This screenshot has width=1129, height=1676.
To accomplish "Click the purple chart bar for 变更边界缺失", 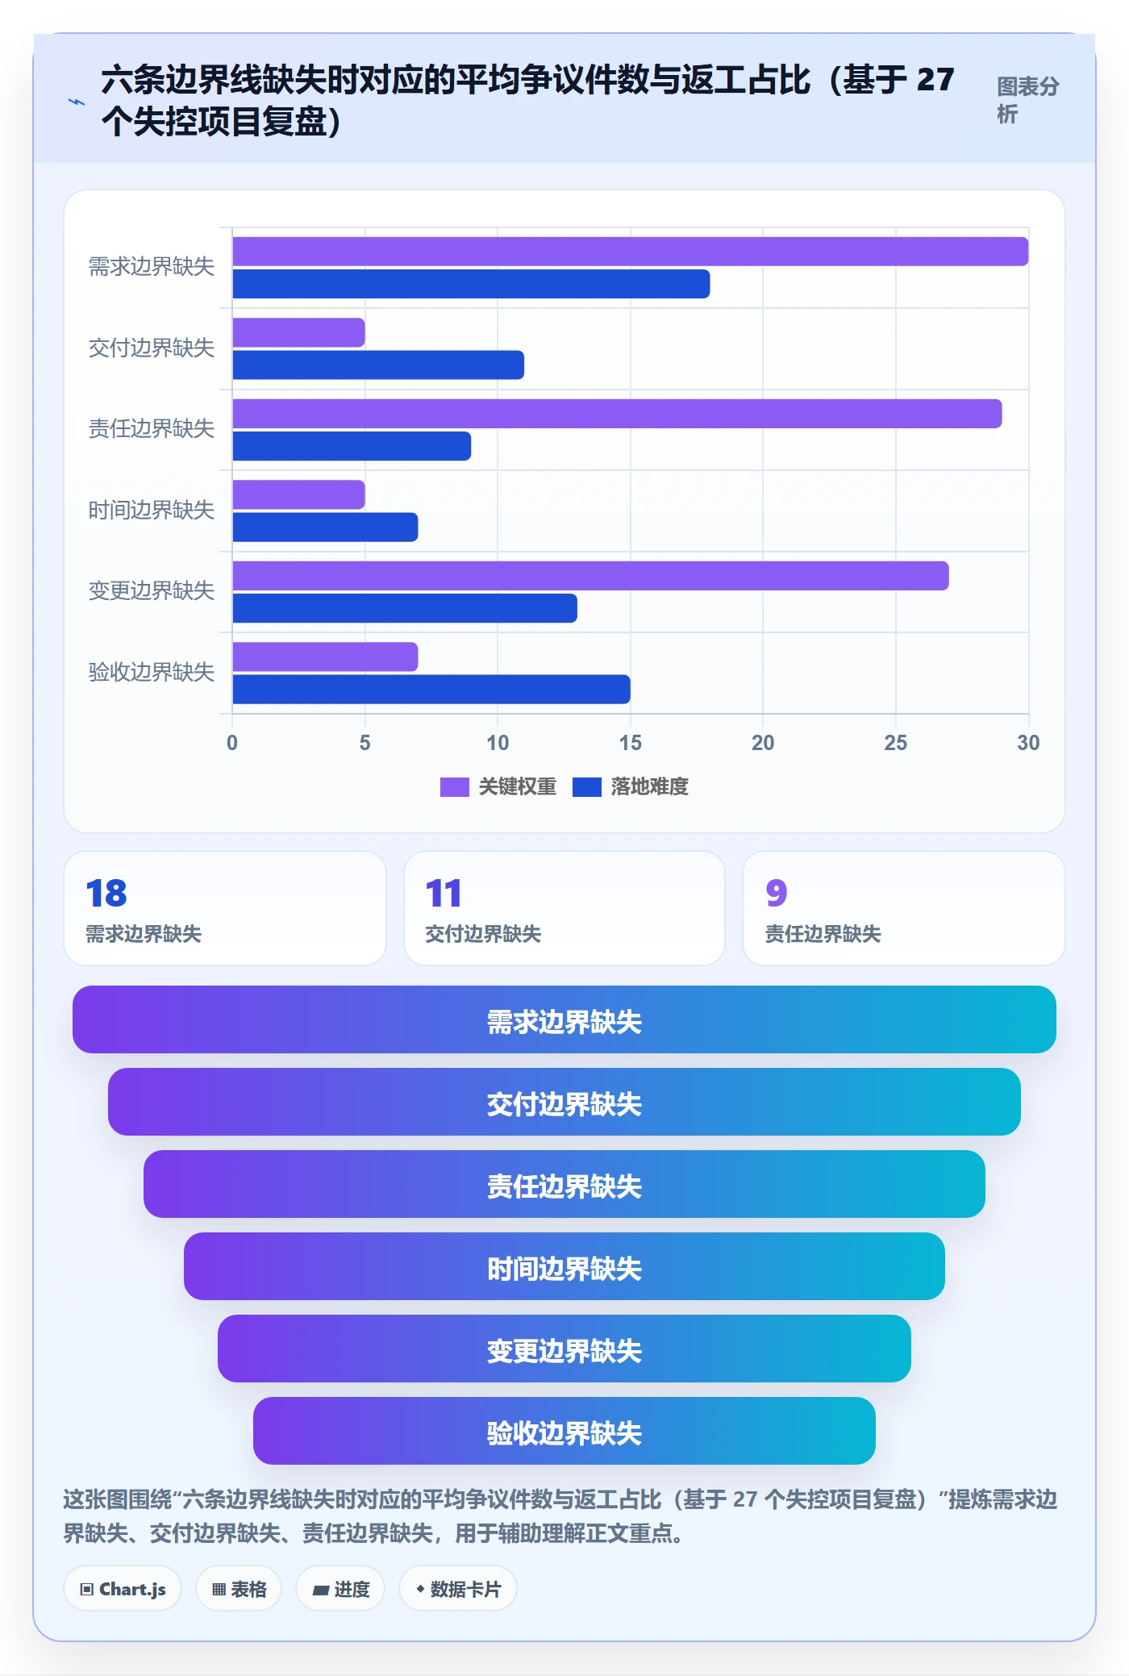I will point(590,576).
